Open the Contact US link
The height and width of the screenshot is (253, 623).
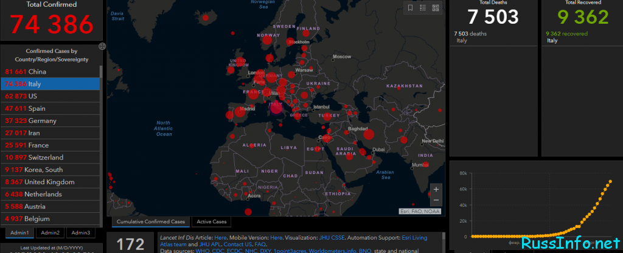[x=237, y=244]
